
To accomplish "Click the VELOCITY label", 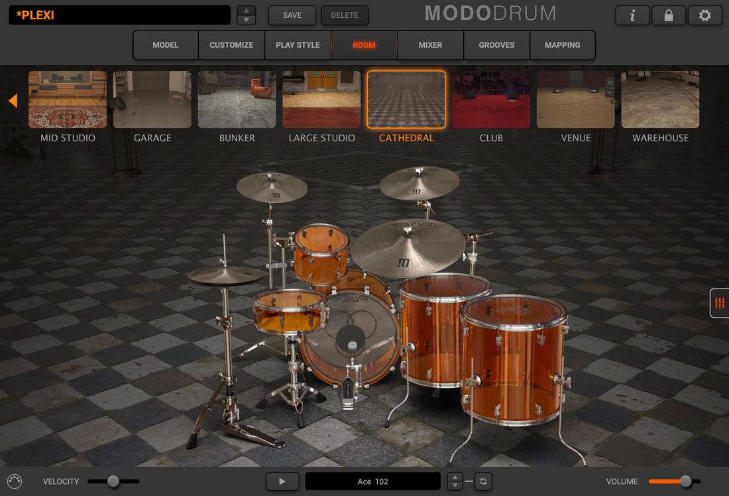I will [61, 481].
